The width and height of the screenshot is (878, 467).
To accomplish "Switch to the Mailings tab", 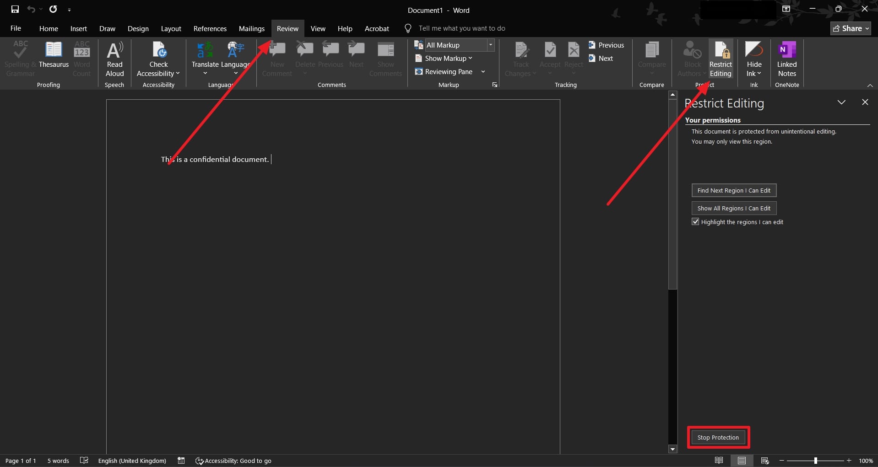I will pos(252,28).
